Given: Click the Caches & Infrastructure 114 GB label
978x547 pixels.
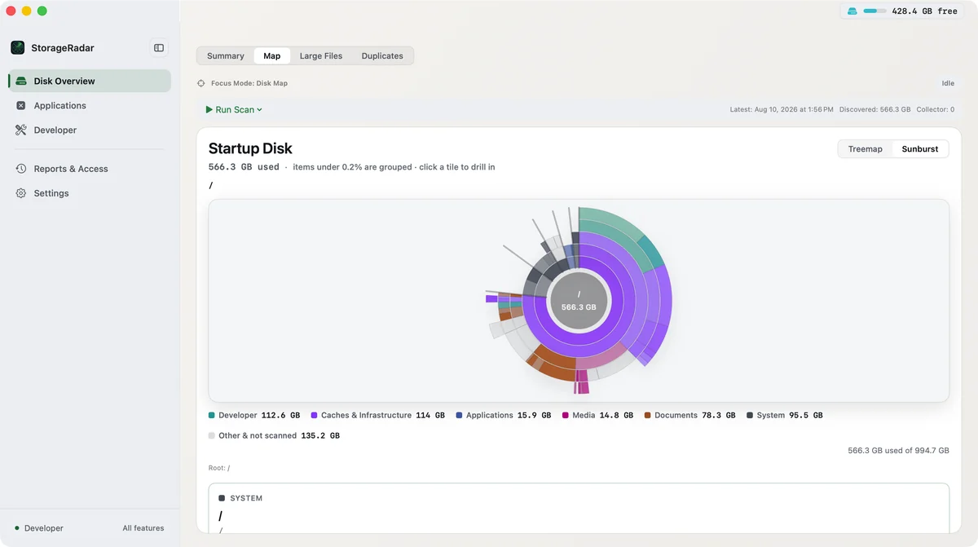Looking at the screenshot, I should click(x=383, y=415).
